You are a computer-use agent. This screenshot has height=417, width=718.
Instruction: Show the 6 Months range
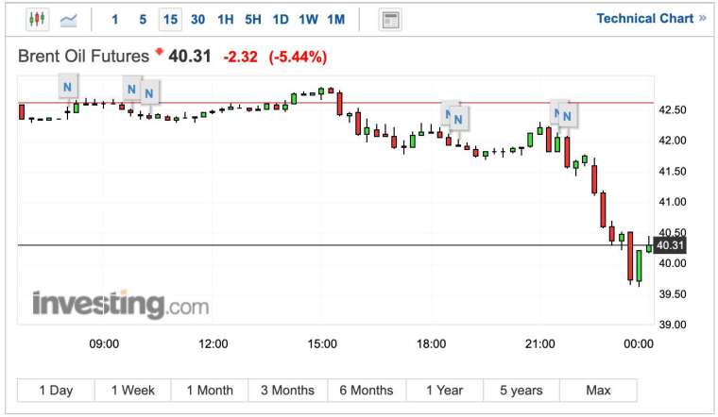367,391
